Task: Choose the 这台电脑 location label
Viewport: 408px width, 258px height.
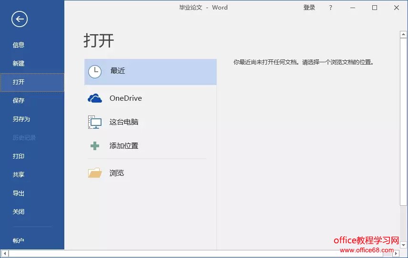Action: 124,122
